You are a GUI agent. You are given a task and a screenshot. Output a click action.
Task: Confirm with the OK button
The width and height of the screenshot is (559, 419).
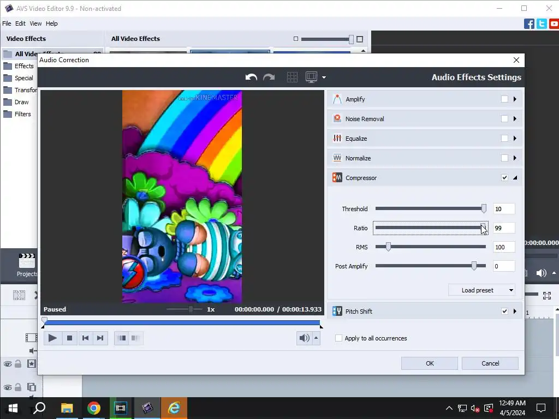point(430,363)
